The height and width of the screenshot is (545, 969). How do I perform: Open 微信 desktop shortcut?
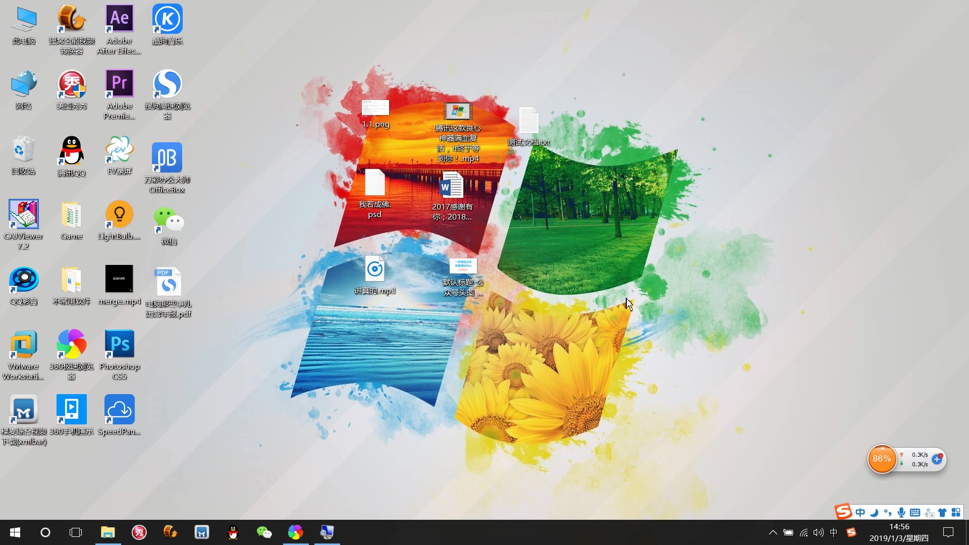169,226
